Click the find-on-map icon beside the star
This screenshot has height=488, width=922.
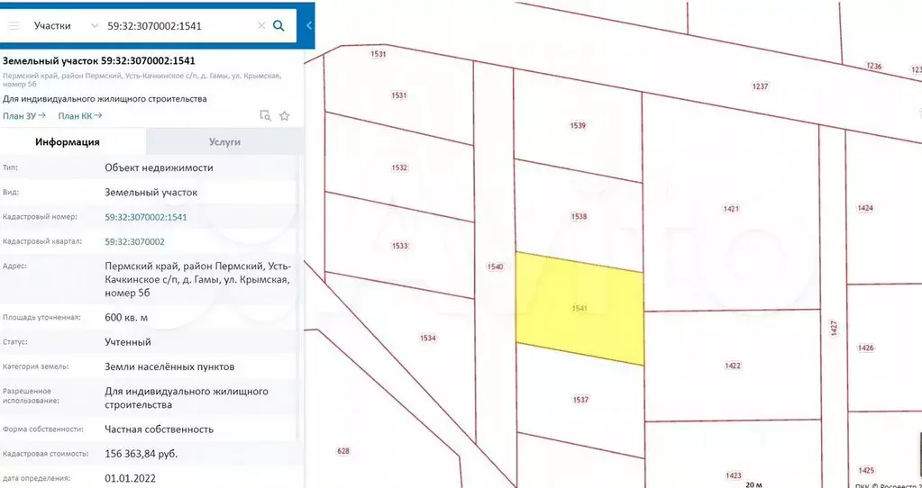point(266,115)
